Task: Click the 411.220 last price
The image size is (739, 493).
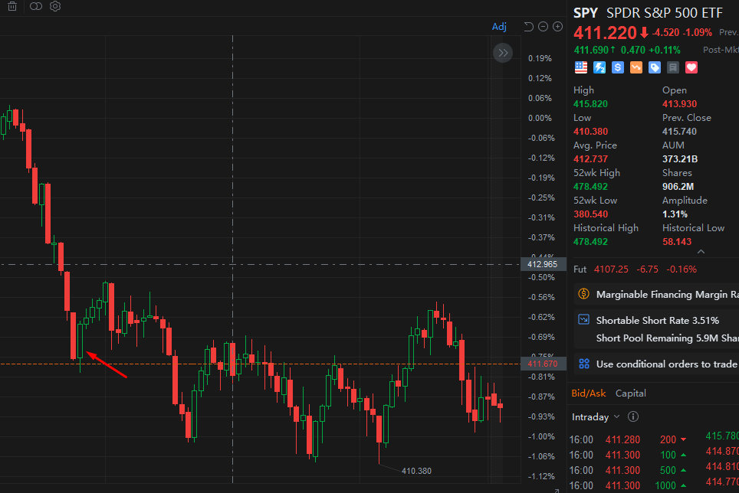Action: point(605,33)
